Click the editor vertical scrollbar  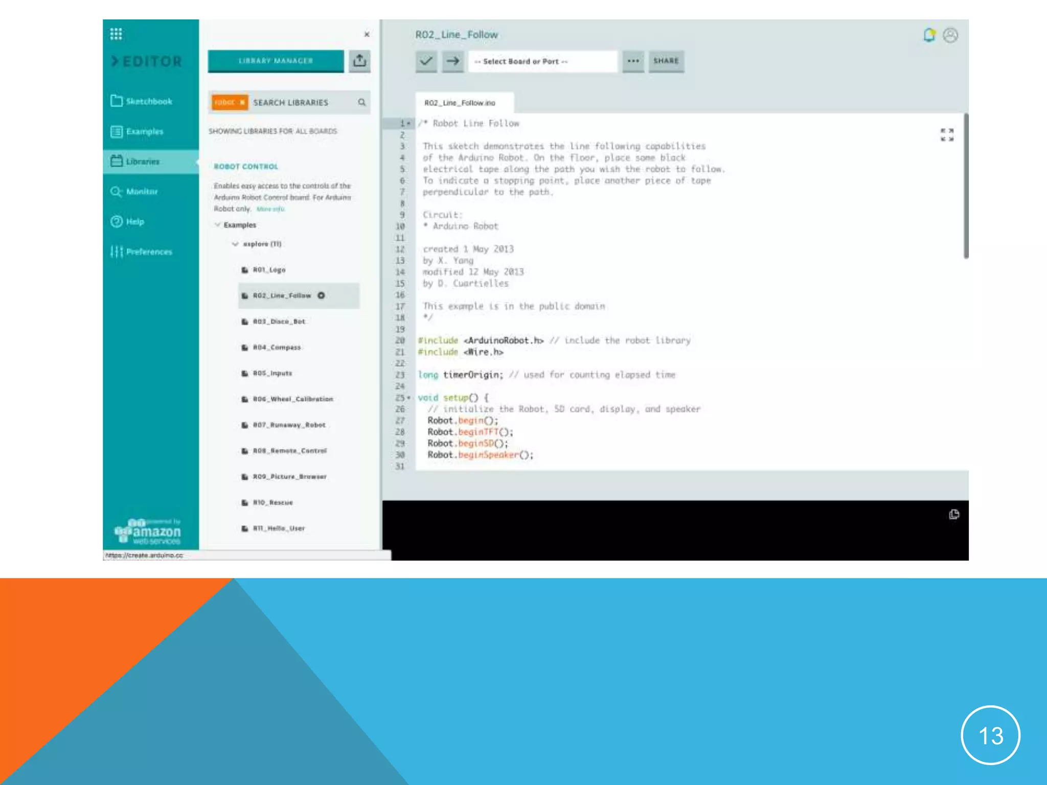tap(966, 187)
